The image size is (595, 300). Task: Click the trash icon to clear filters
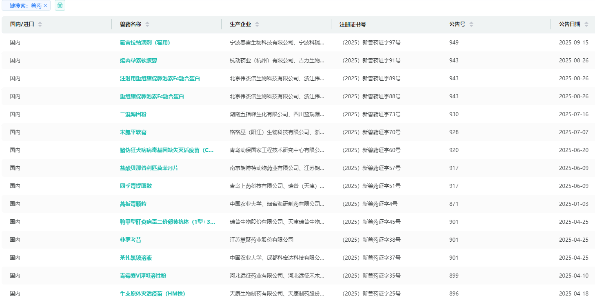click(x=60, y=6)
